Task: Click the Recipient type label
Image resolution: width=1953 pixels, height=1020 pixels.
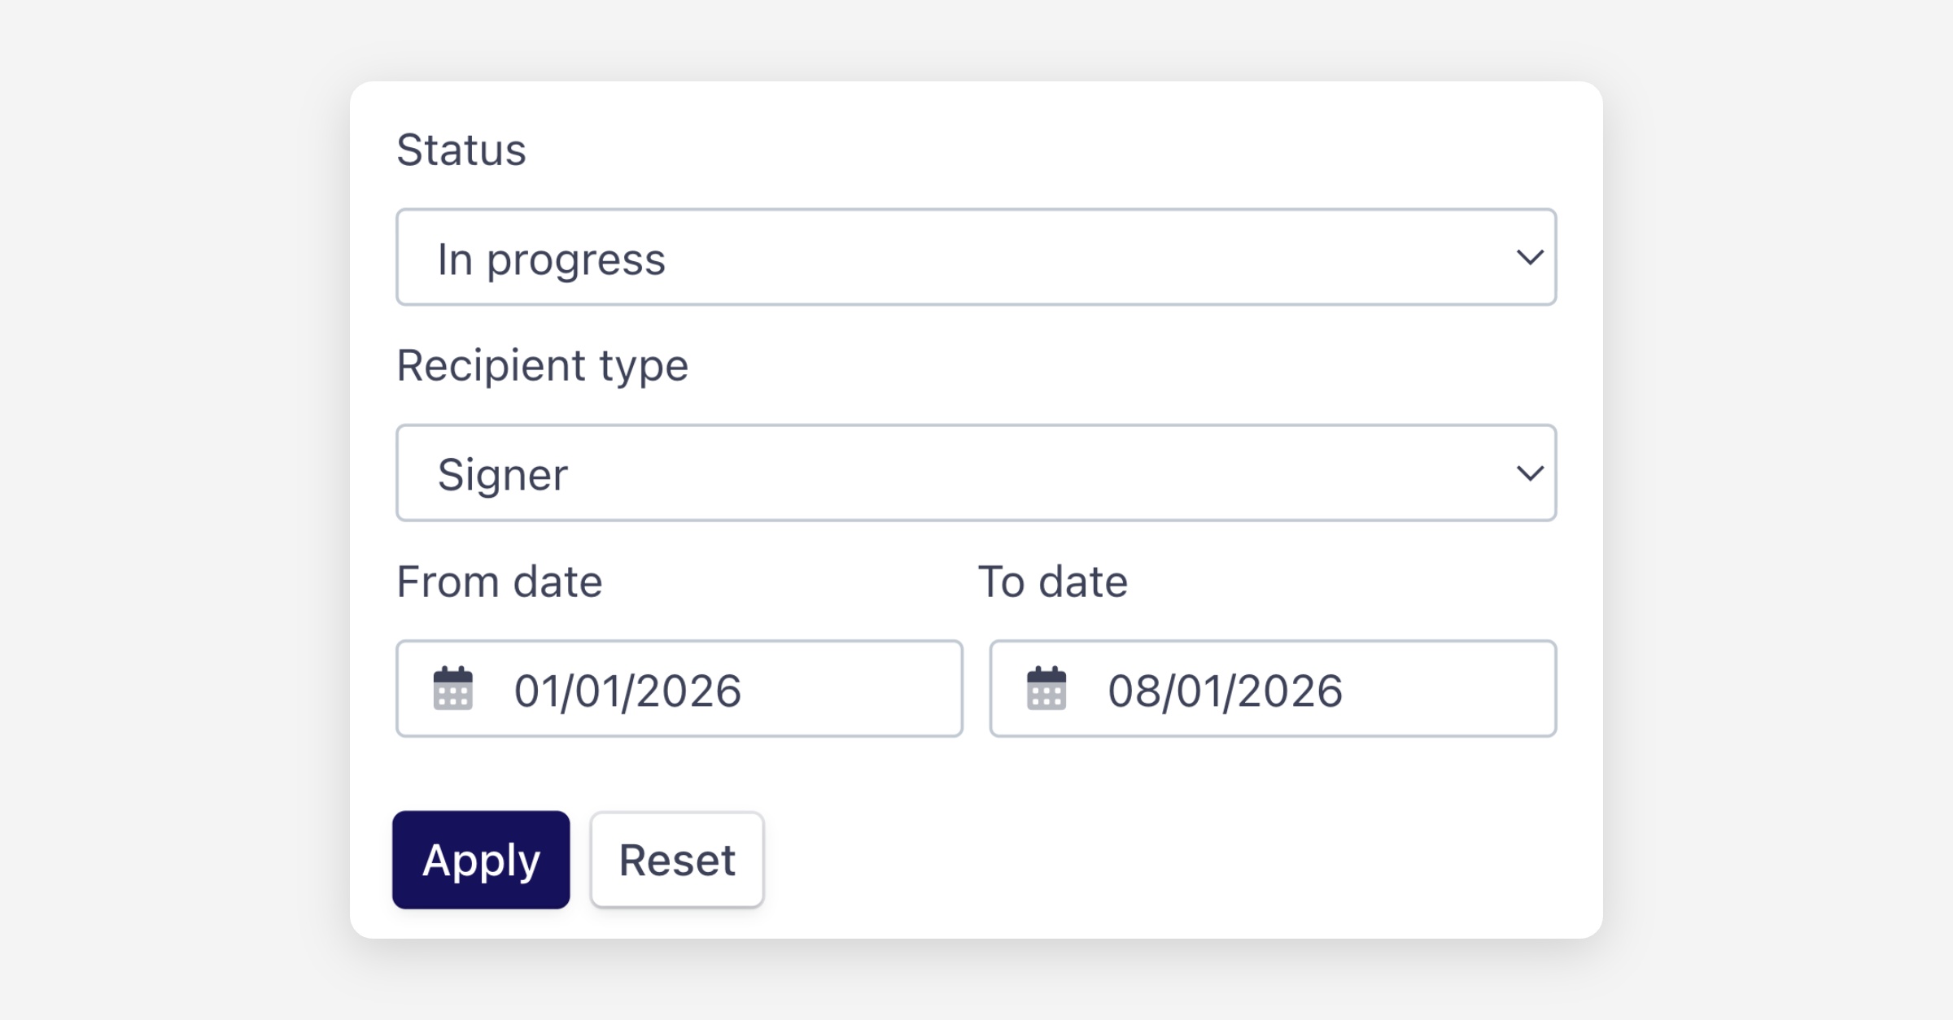Action: pos(542,365)
